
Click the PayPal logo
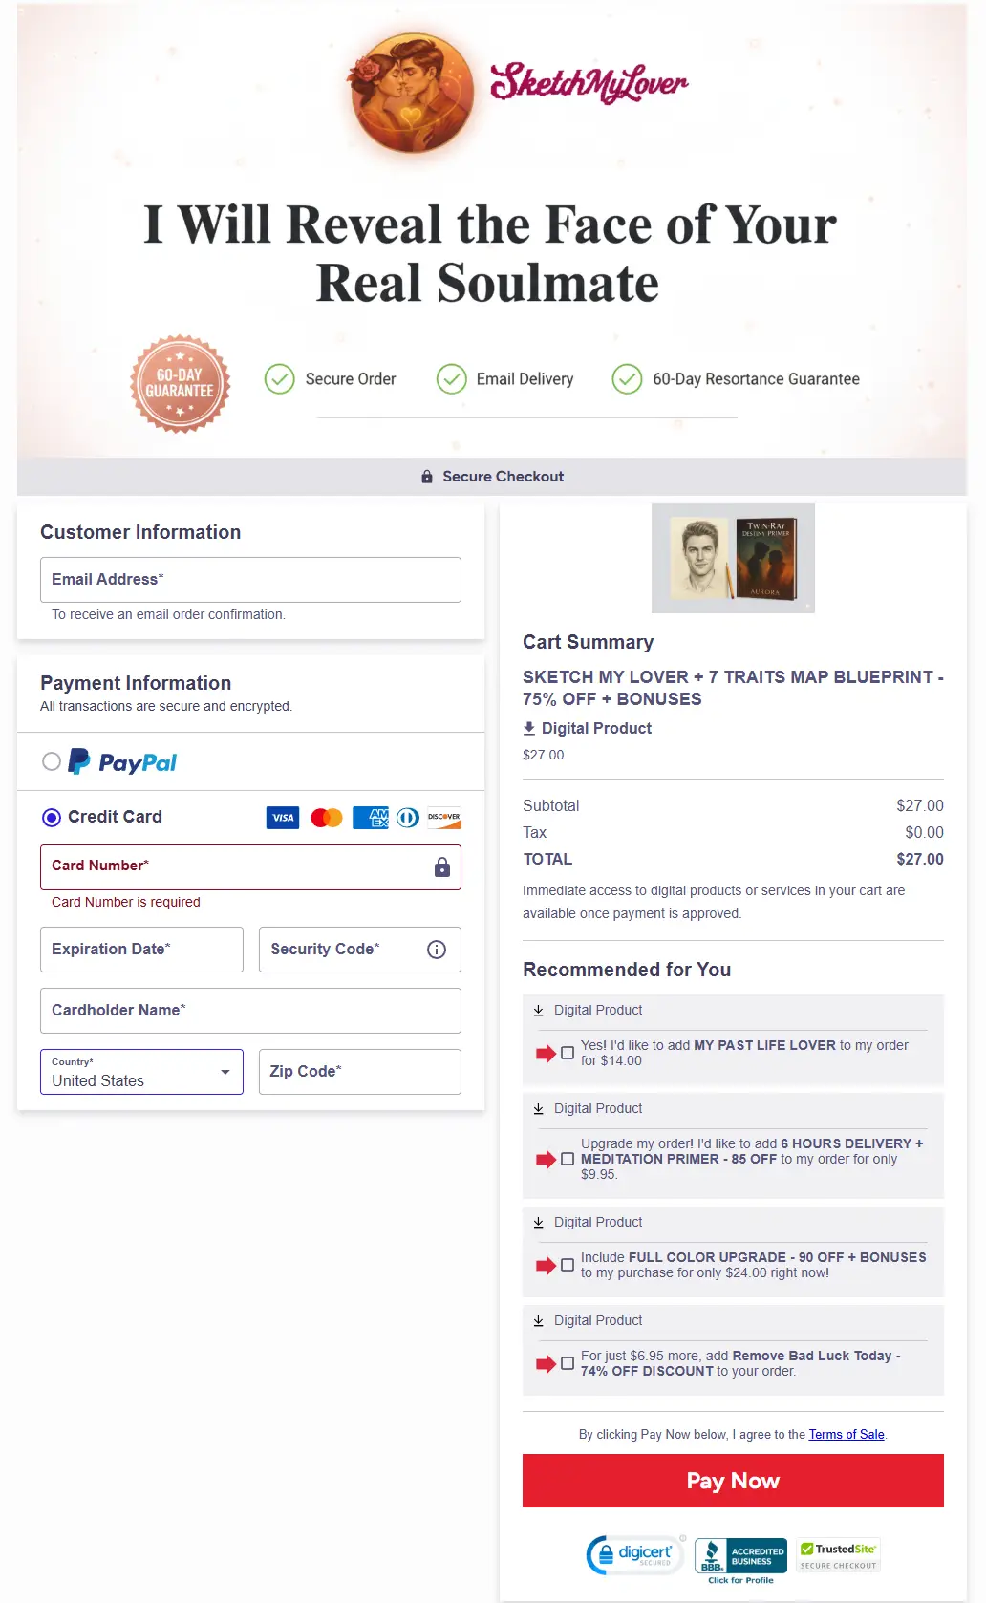pos(121,761)
